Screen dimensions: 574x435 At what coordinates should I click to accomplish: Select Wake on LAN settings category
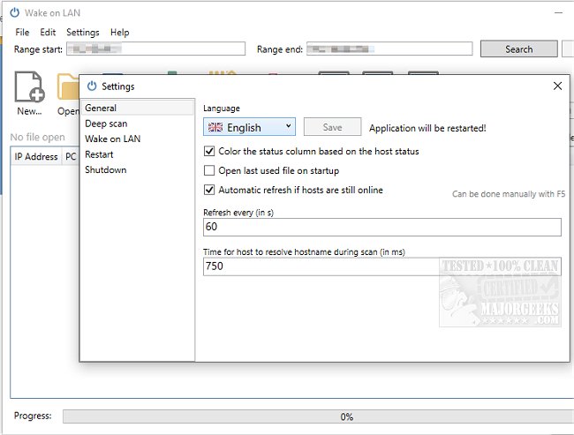(138, 139)
